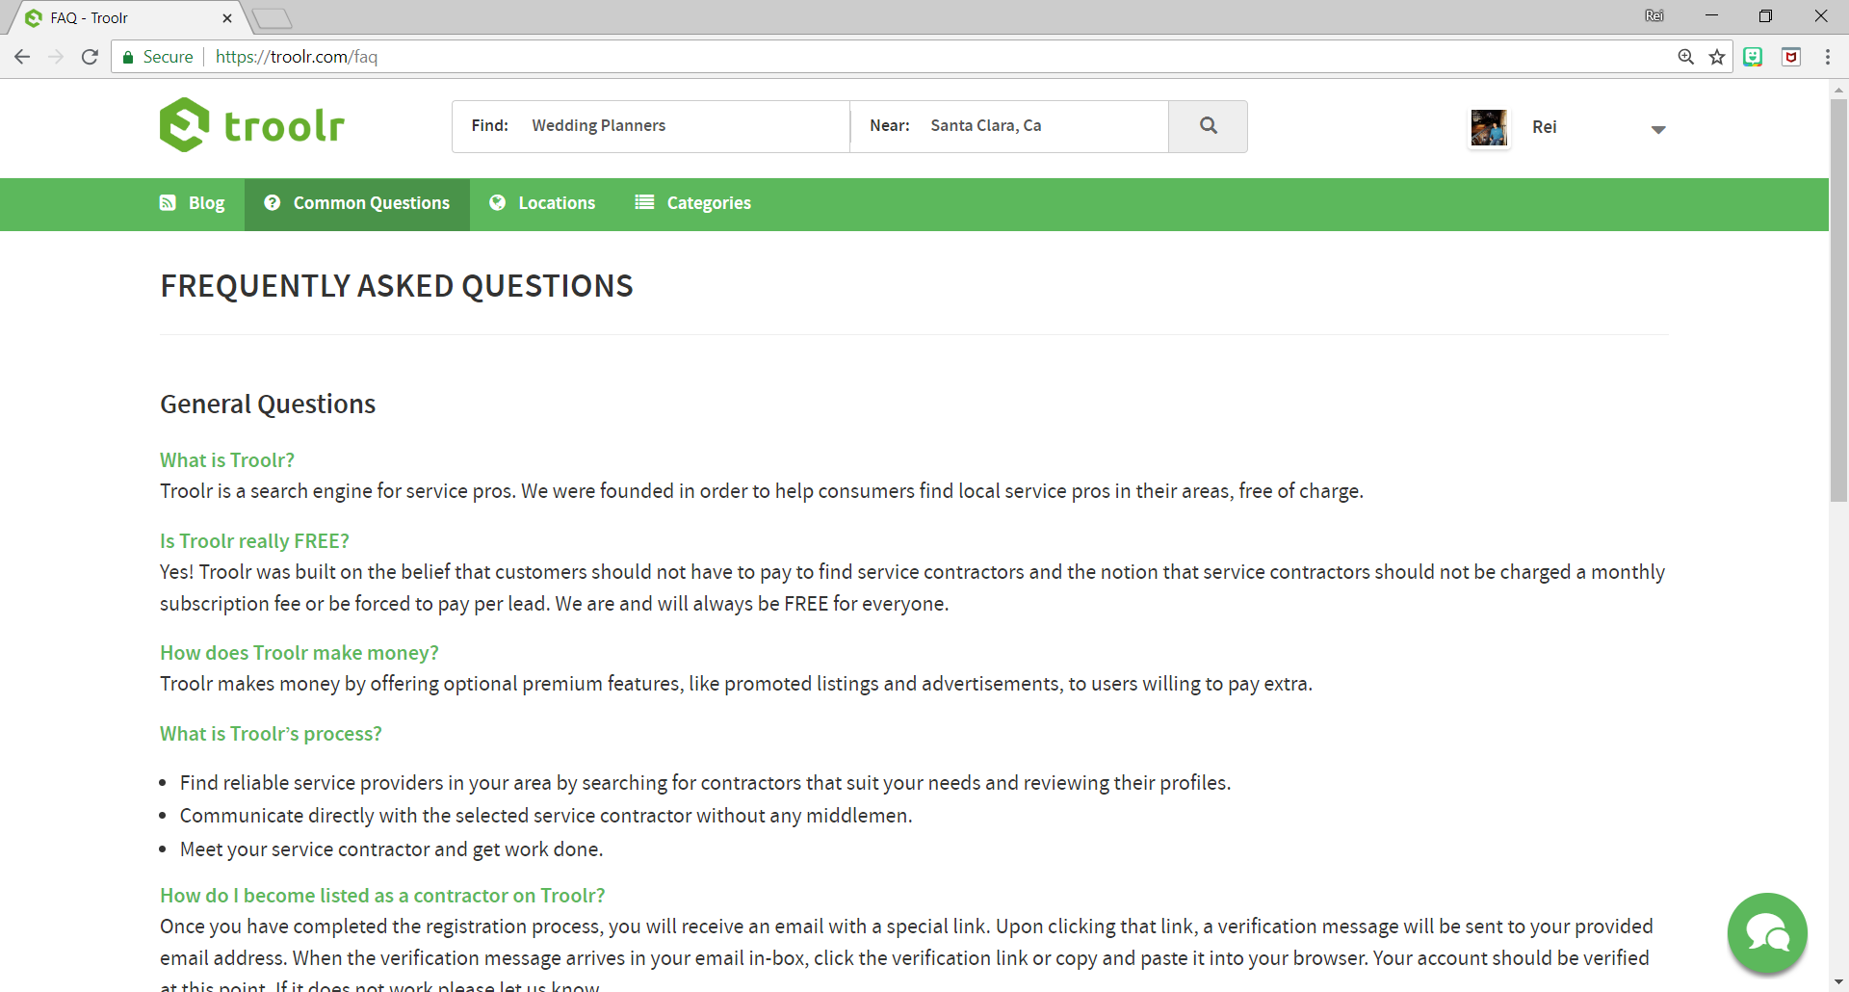This screenshot has width=1849, height=992.
Task: Open the green browser extension icon
Action: [1753, 57]
